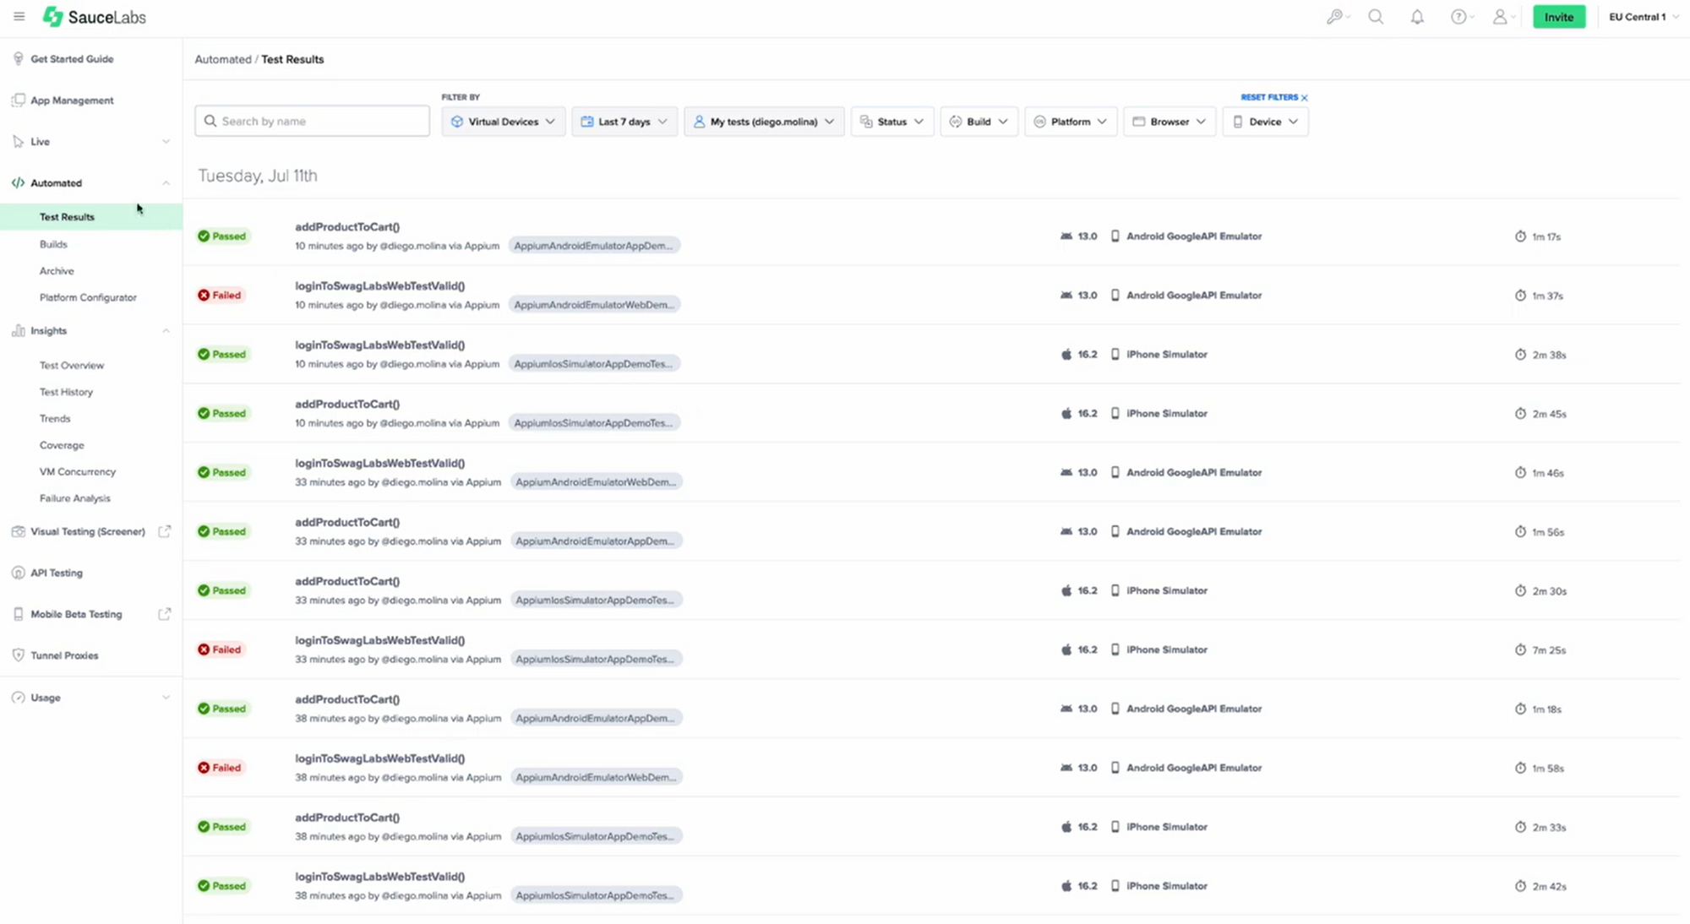Open the Status filter dropdown

[891, 122]
